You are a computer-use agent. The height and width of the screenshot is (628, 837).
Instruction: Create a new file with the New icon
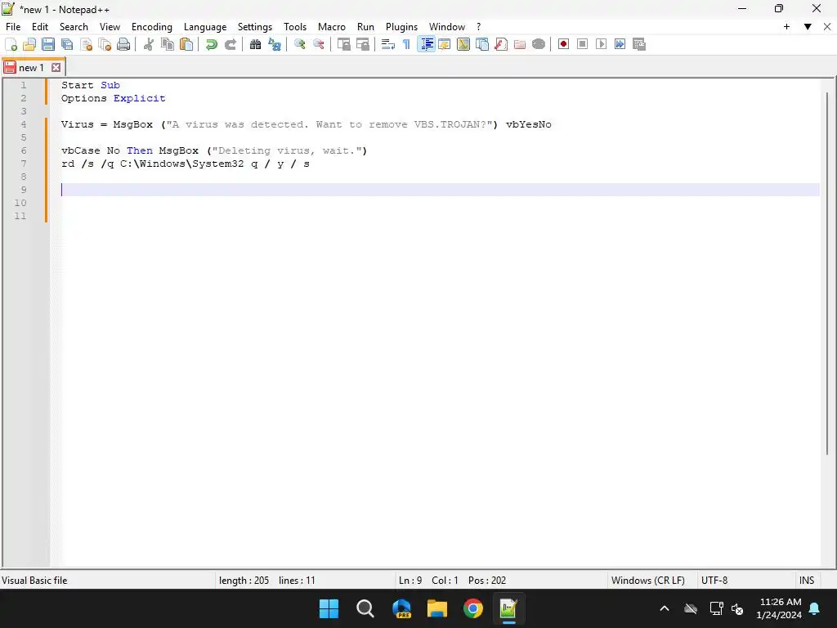11,44
